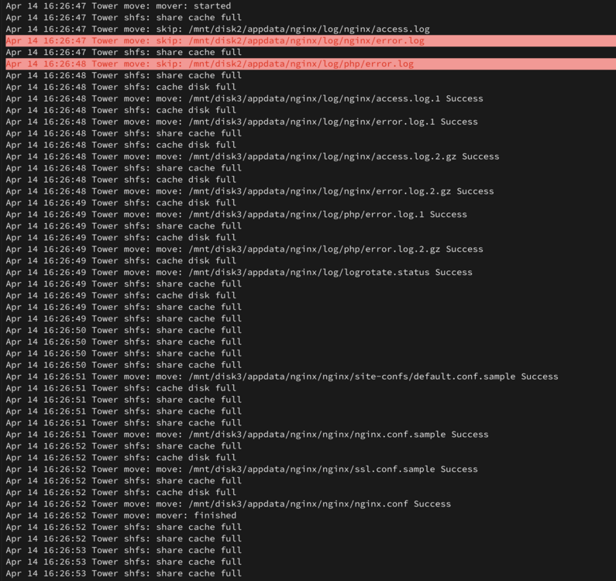
Task: Select highlighted skip line for nginx/error.log
Action: [311, 40]
